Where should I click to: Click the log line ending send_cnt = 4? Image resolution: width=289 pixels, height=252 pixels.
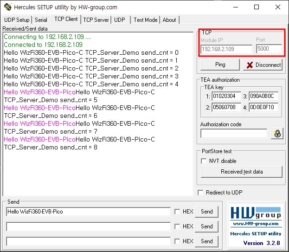(91, 84)
